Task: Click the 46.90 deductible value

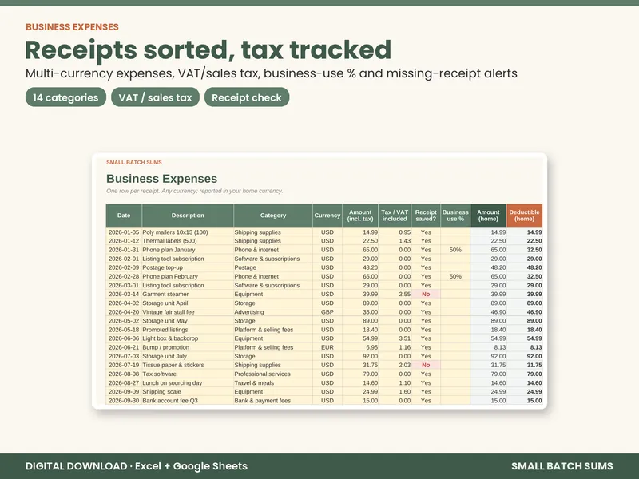Action: tap(525, 312)
